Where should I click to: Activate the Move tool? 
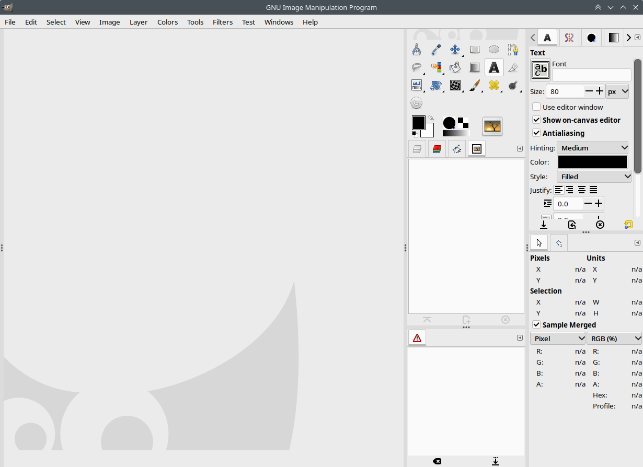click(x=455, y=50)
